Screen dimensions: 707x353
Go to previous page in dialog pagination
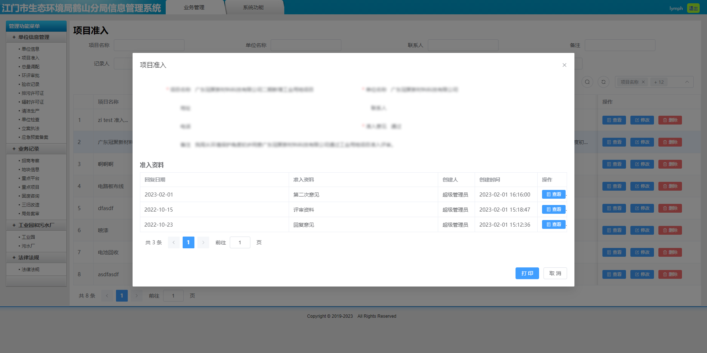174,242
